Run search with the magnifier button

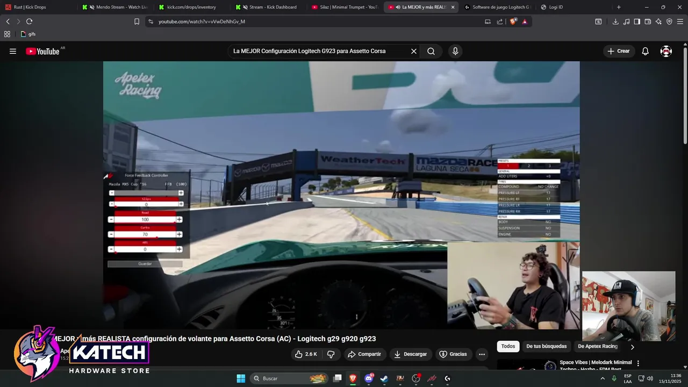coord(431,51)
